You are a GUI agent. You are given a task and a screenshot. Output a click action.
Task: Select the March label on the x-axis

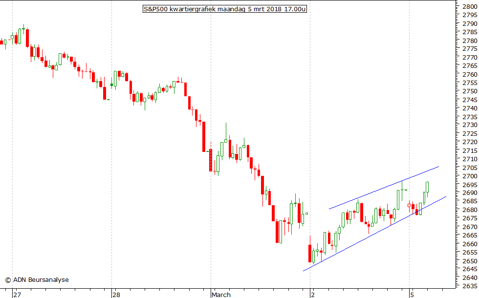pyautogui.click(x=221, y=295)
